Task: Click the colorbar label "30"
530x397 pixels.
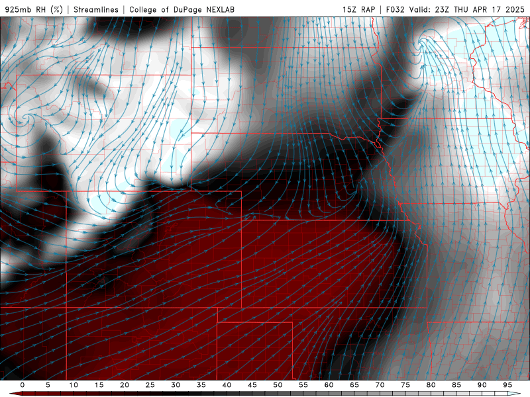Action: tap(176, 385)
